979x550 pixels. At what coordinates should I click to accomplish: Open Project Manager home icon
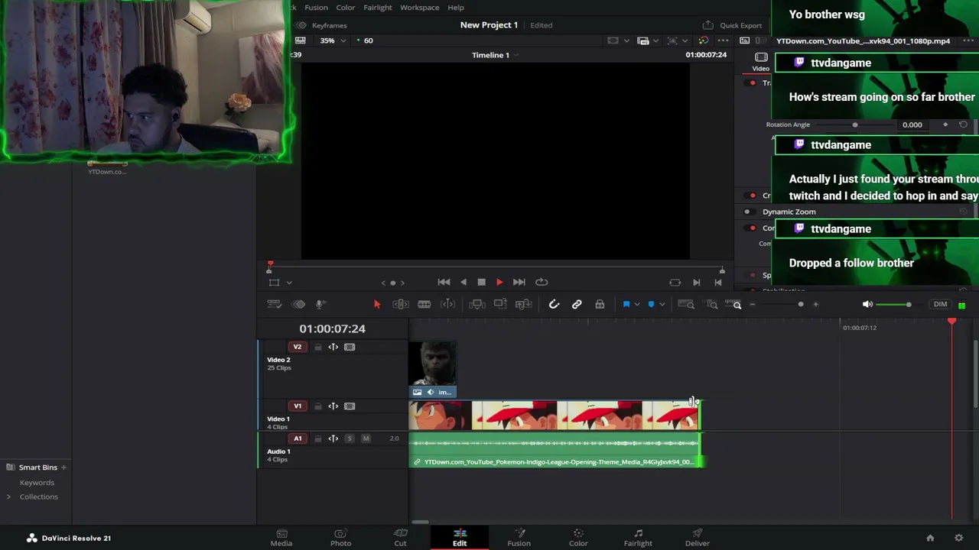tap(930, 538)
